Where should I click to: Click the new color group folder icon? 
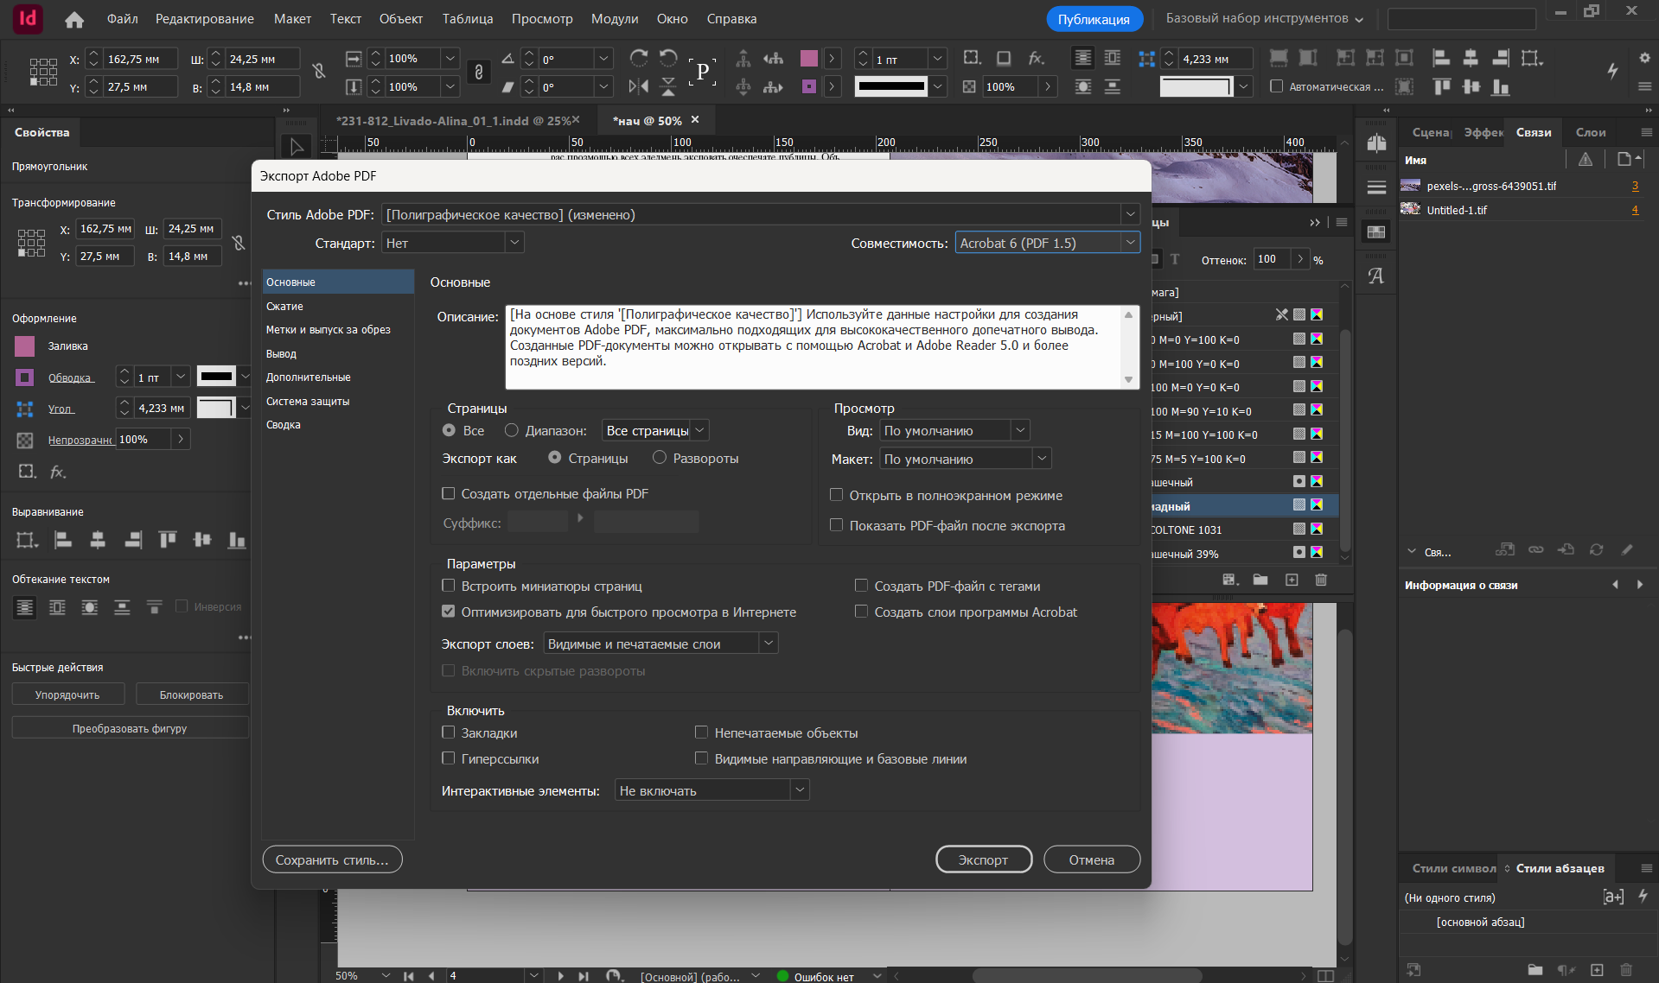pos(1260,580)
